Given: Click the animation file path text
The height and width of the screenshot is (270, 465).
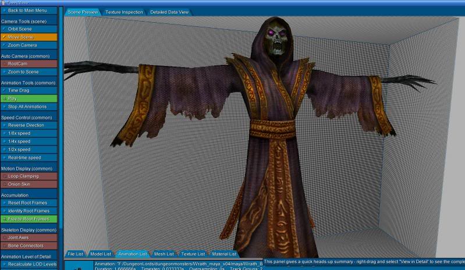Looking at the screenshot, I should coord(179,264).
